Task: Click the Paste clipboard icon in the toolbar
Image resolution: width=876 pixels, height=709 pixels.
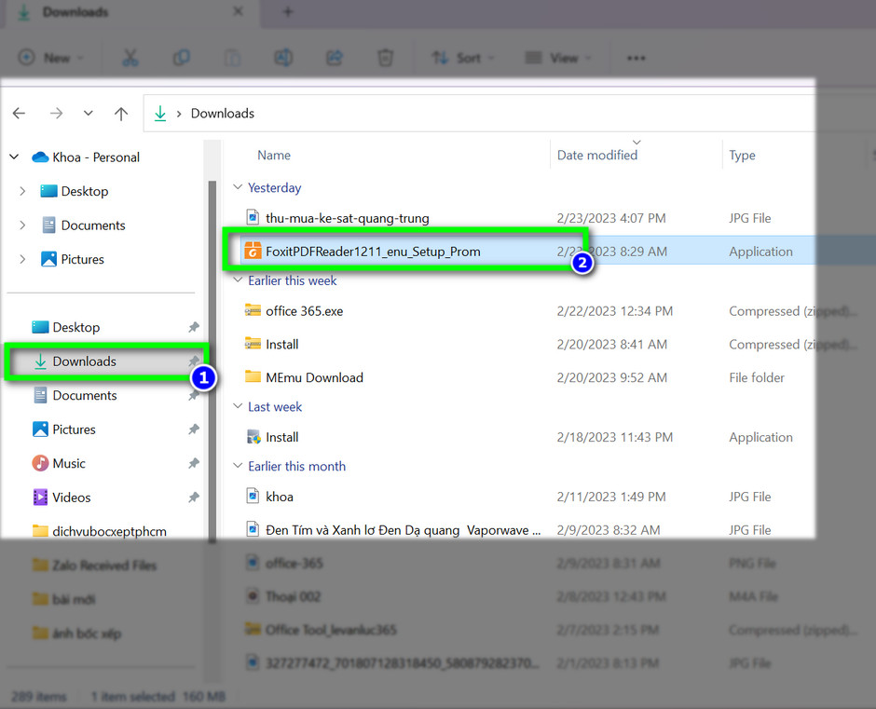Action: pyautogui.click(x=232, y=58)
